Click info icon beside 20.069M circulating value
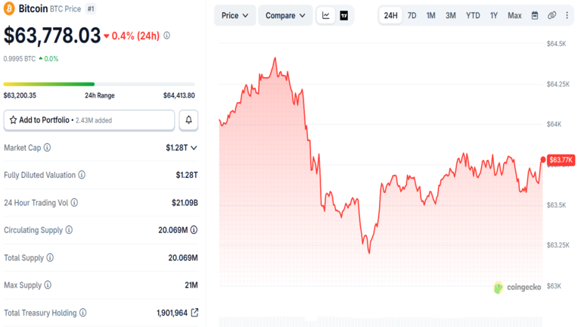 [x=194, y=230]
